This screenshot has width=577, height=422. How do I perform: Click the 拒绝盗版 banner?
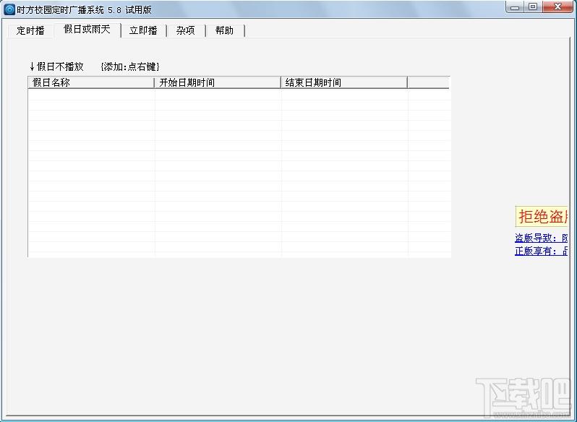542,217
